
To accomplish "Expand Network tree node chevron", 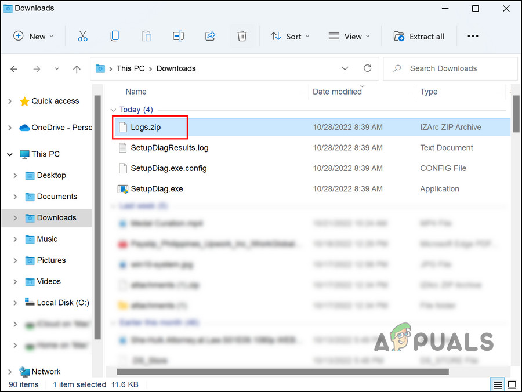I will (10, 372).
